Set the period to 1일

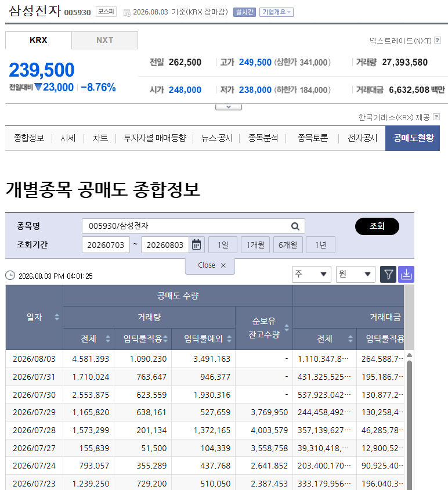(223, 244)
